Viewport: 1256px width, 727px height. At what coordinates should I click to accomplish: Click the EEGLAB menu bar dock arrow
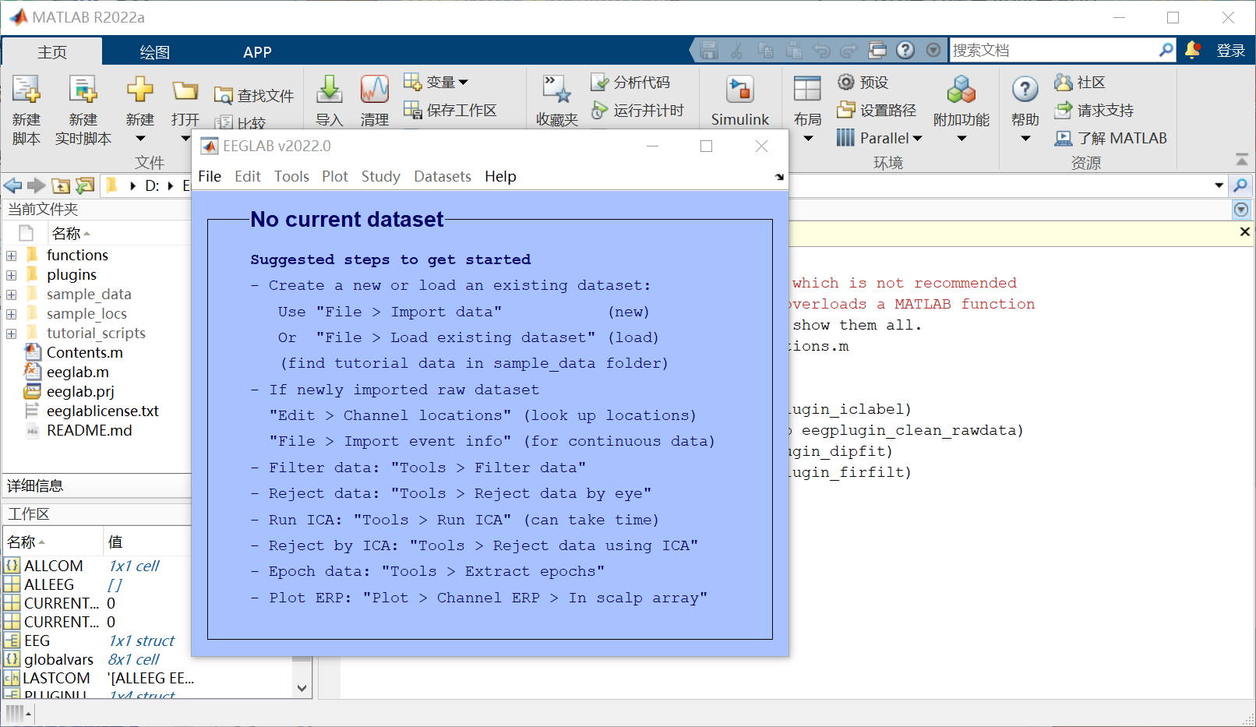[x=779, y=177]
